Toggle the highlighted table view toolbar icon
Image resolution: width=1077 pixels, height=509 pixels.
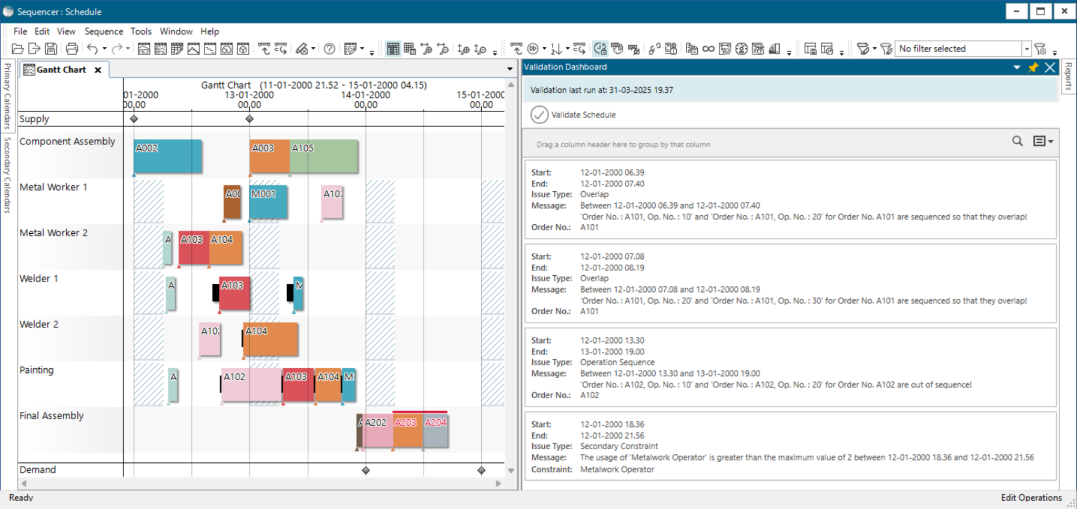(392, 48)
